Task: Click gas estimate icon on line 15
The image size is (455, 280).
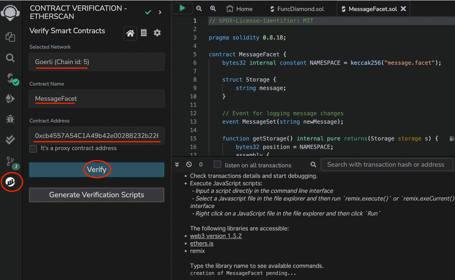Action: click(451, 139)
